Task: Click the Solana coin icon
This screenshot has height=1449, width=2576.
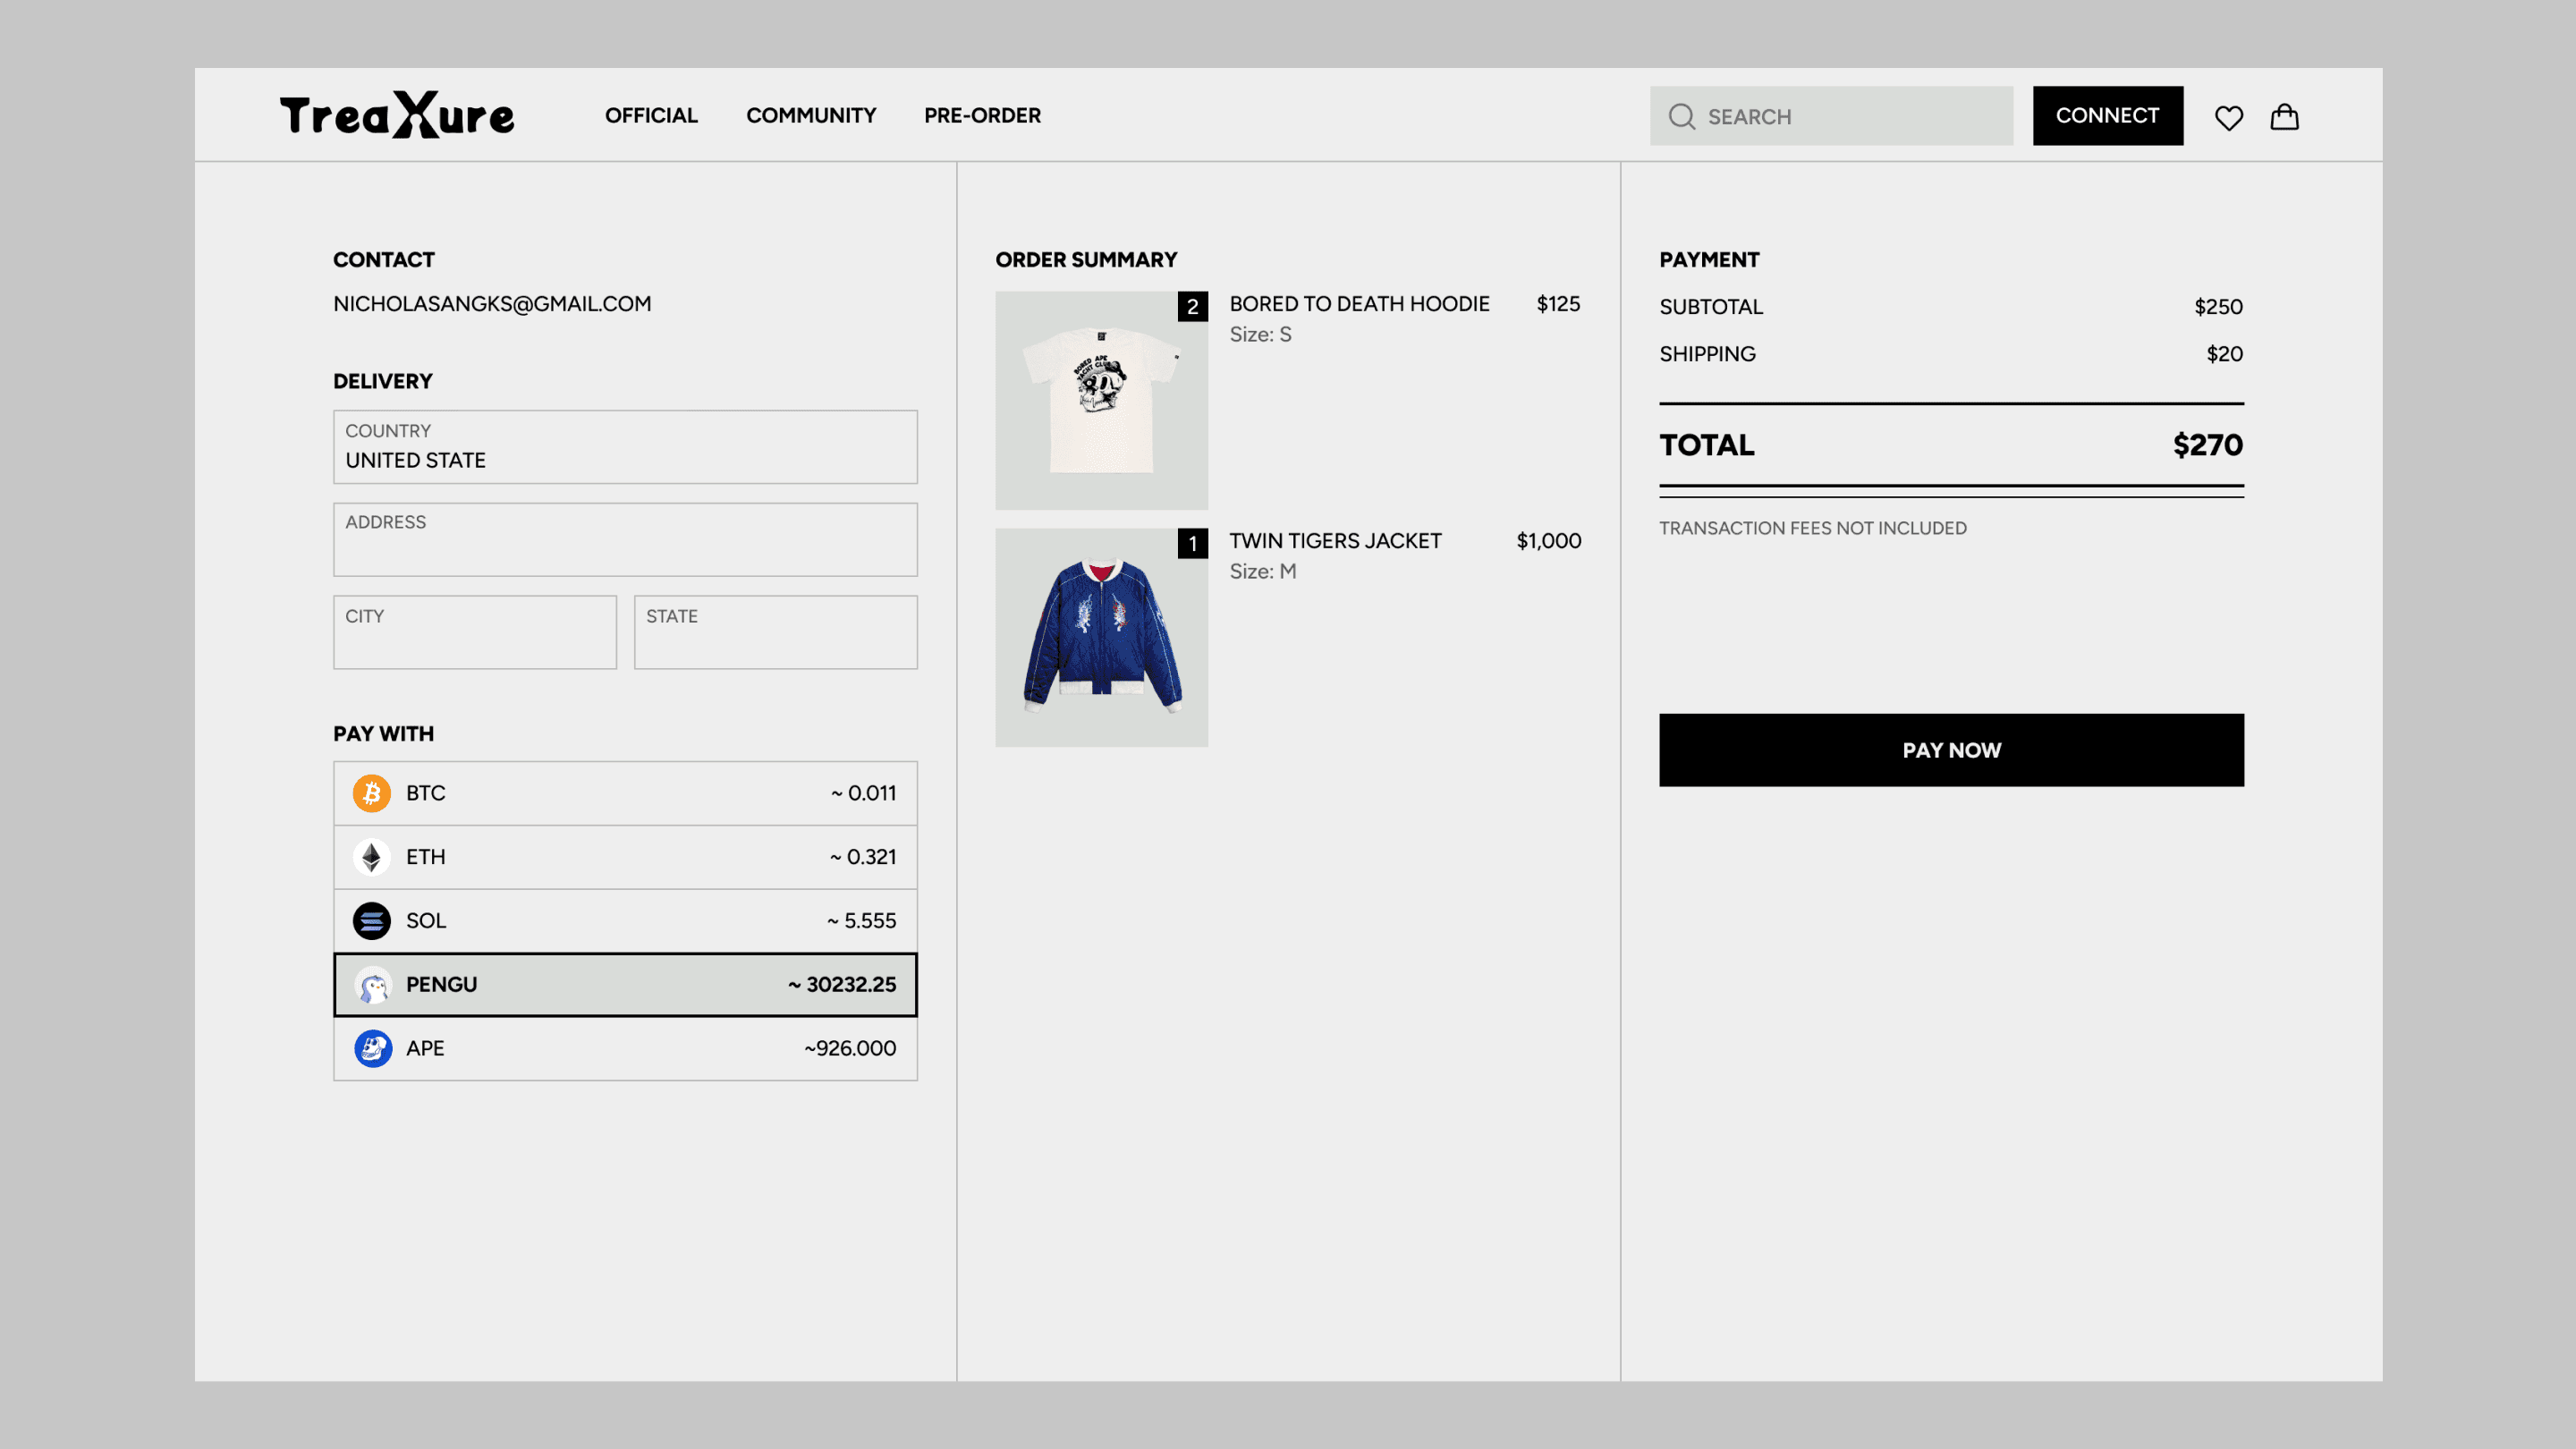Action: point(371,921)
